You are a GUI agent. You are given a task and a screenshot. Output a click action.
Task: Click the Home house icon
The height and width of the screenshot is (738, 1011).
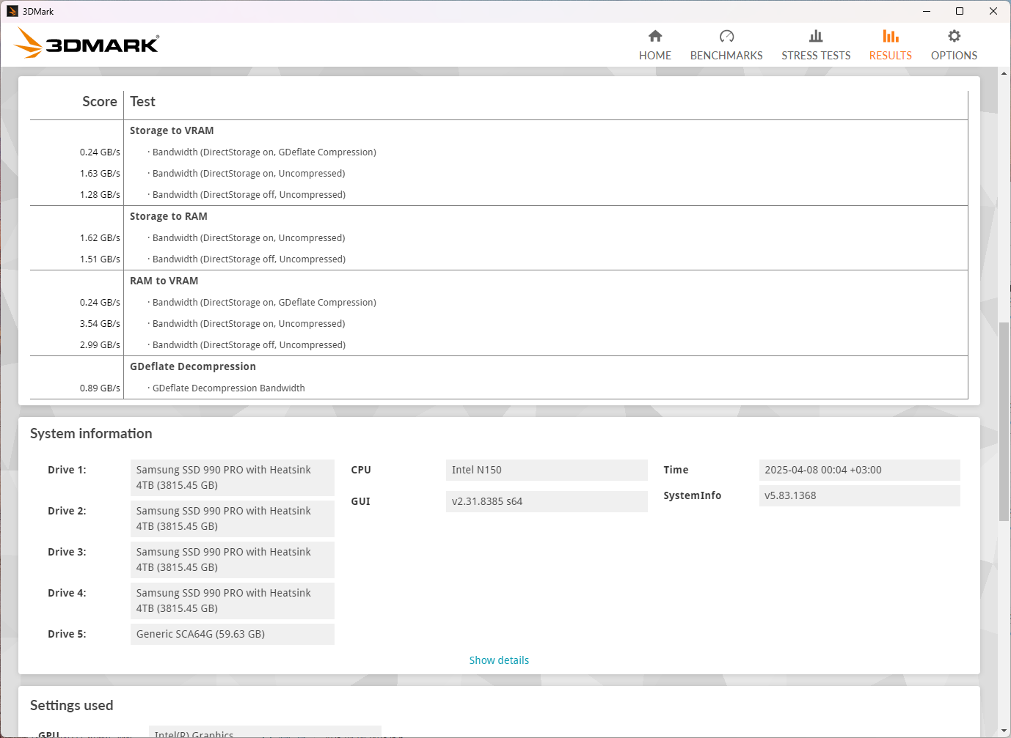(x=655, y=37)
